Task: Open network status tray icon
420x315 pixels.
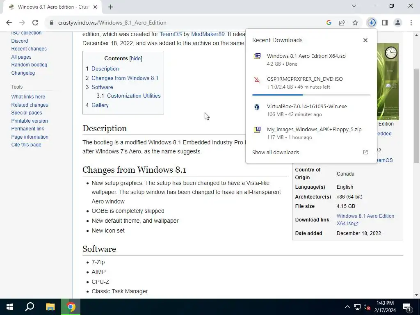Action: 357,307
